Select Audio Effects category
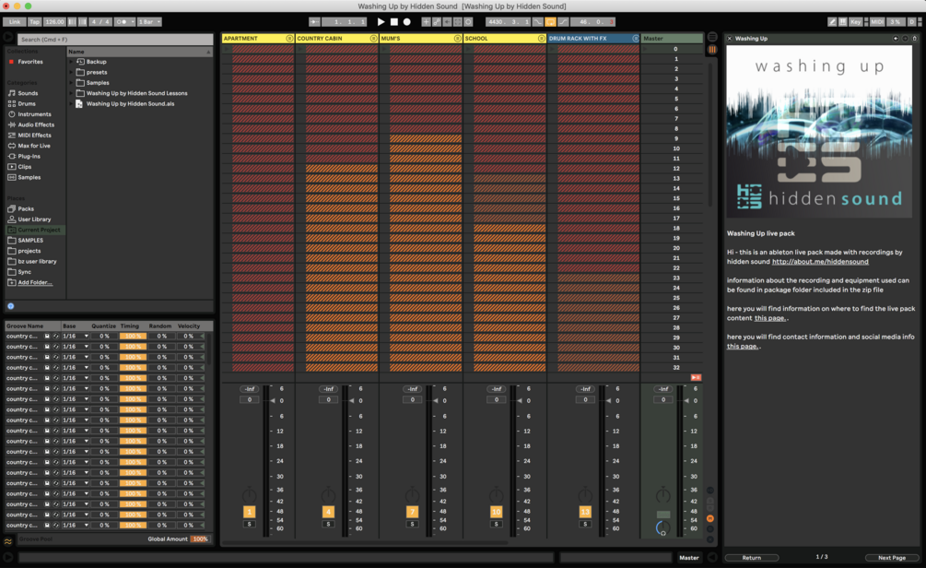This screenshot has height=568, width=926. coord(35,124)
